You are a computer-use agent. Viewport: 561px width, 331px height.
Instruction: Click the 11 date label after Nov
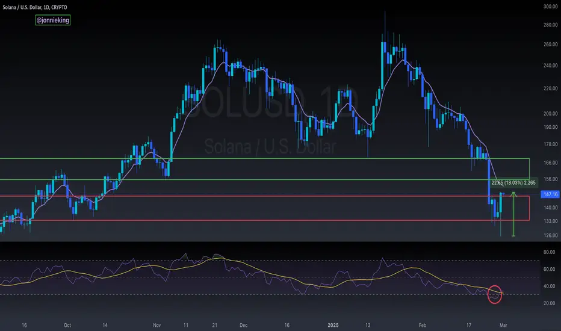(185, 325)
